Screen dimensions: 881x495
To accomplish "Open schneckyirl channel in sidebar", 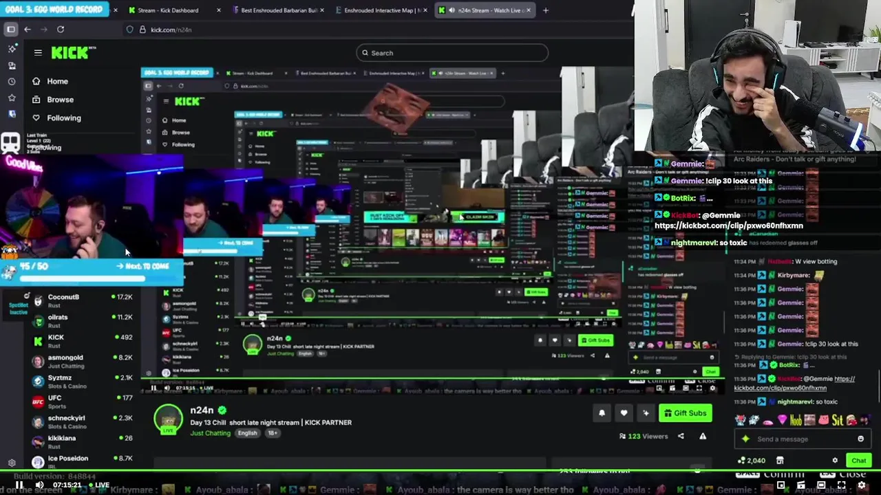I will [81, 421].
